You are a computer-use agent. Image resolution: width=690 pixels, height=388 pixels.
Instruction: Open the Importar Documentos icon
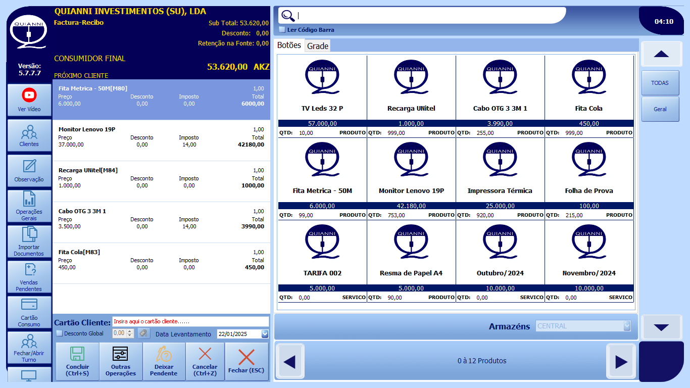point(29,241)
